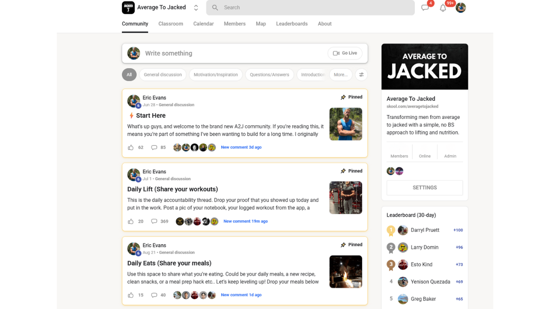Viewport: 550px width, 309px height.
Task: Click the SETTINGS button
Action: pos(425,188)
